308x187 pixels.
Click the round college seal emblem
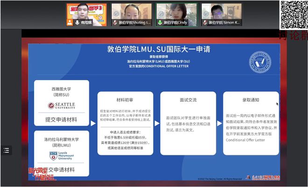(x=260, y=62)
